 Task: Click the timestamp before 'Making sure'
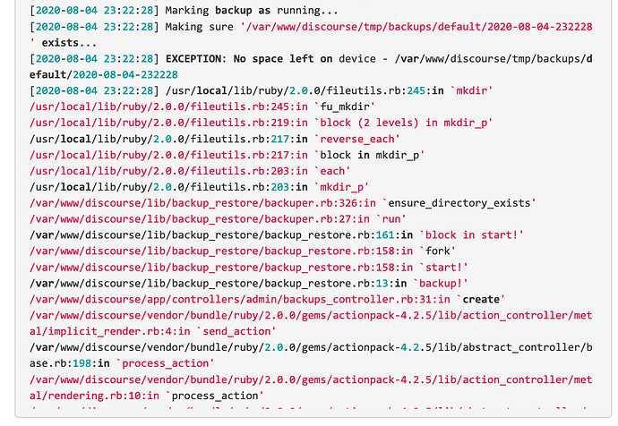[94, 27]
